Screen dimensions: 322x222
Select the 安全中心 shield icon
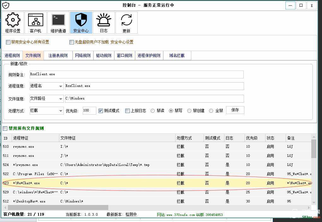click(x=81, y=21)
